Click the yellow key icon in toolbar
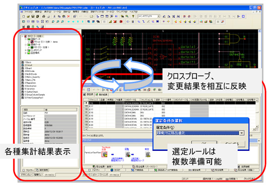 [x=133, y=16]
